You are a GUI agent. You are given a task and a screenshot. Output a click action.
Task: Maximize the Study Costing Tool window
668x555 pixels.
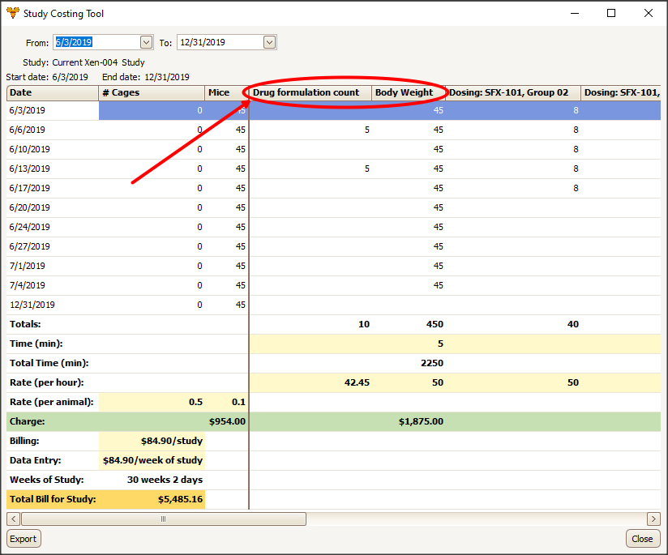point(611,13)
